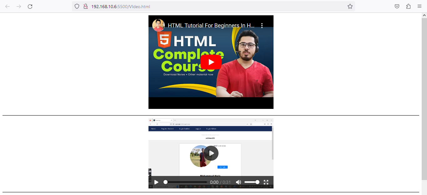Reload the Video.html page
The height and width of the screenshot is (195, 427).
[x=30, y=6]
